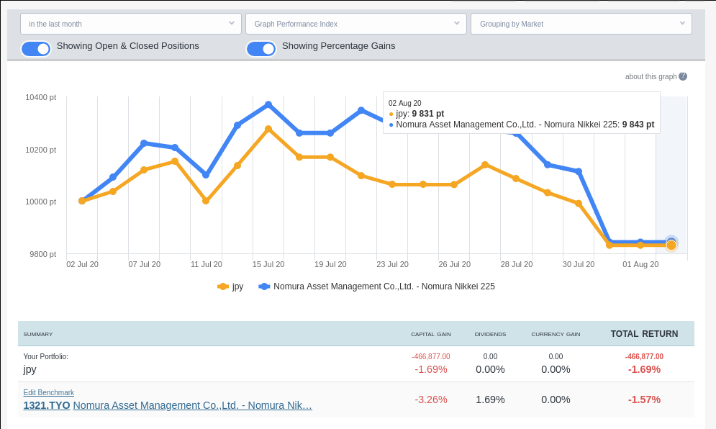Open the 'in the last month' dropdown
Screen dimensions: 716x429
click(x=131, y=24)
